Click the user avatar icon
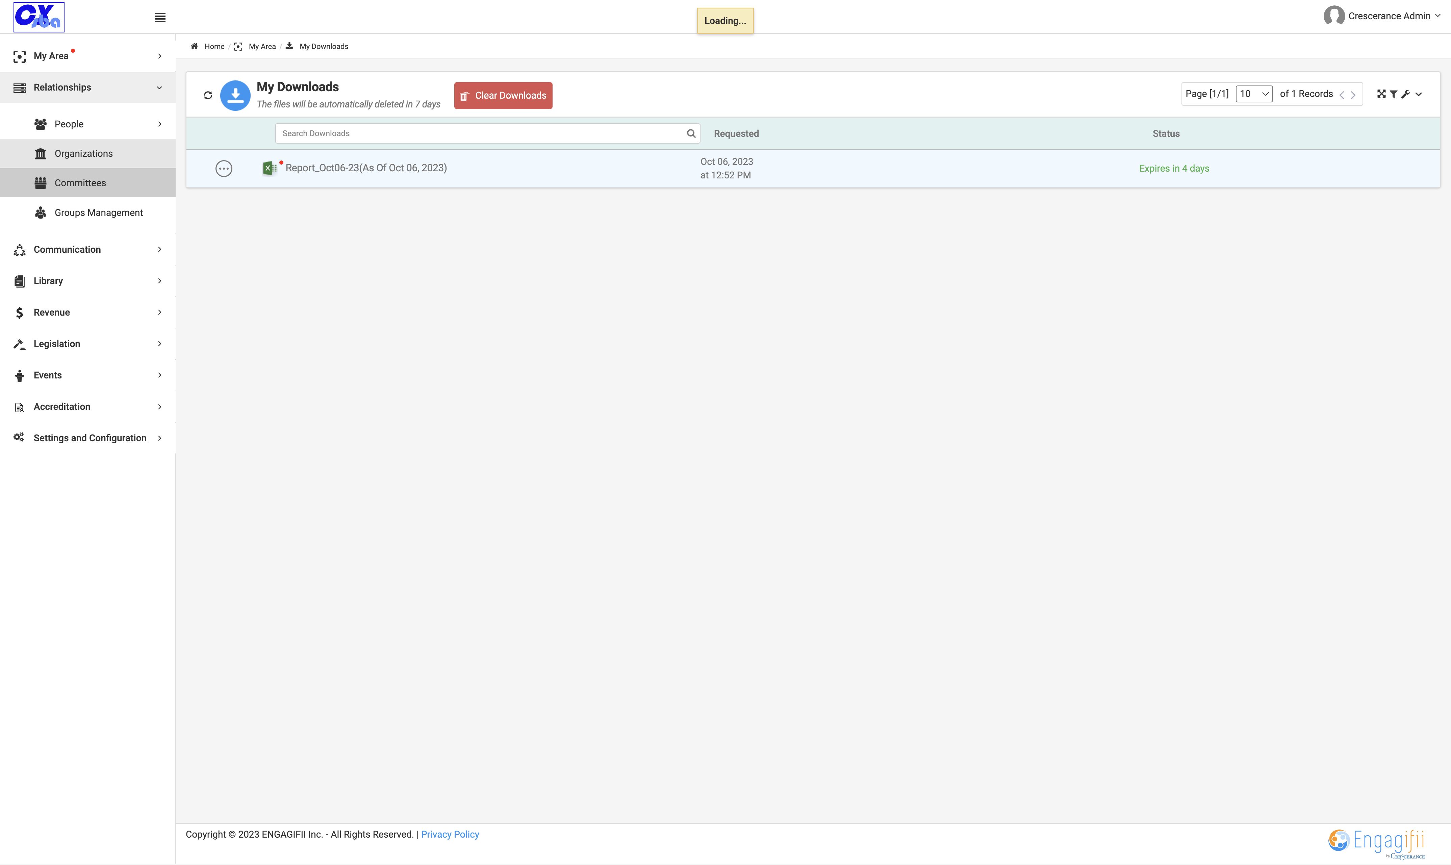Screen dimensions: 1451x865 pos(1334,16)
